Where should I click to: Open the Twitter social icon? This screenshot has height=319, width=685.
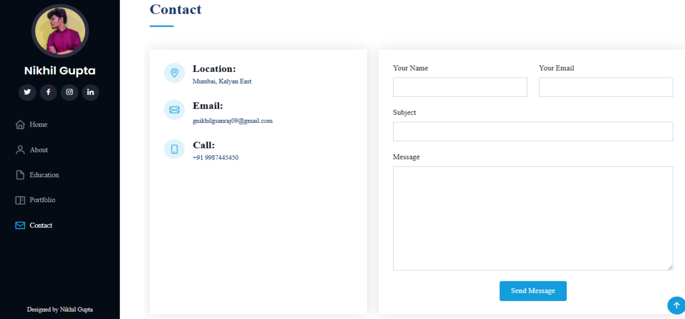click(27, 92)
